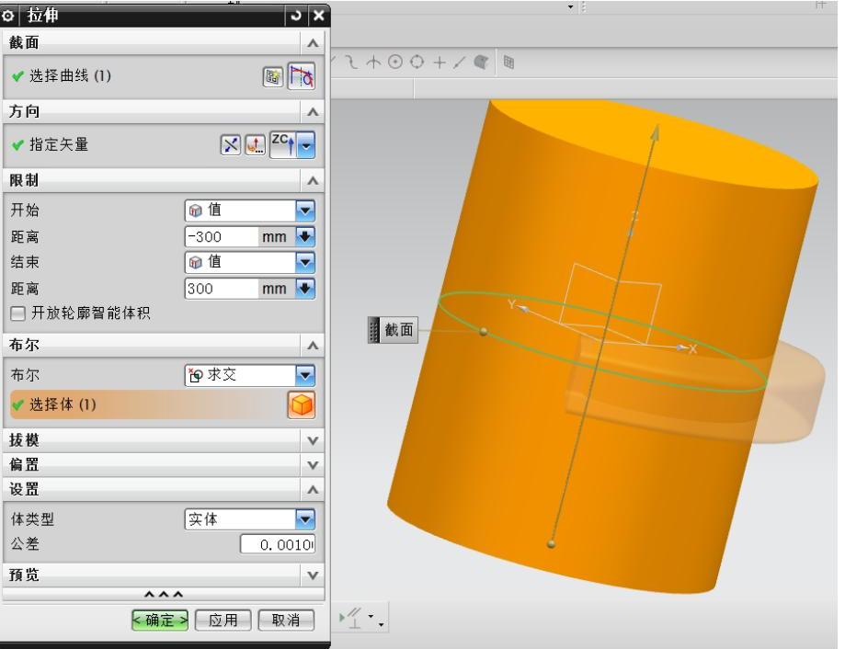This screenshot has width=845, height=649.
Task: Confirm with the 确定 button
Action: click(160, 620)
